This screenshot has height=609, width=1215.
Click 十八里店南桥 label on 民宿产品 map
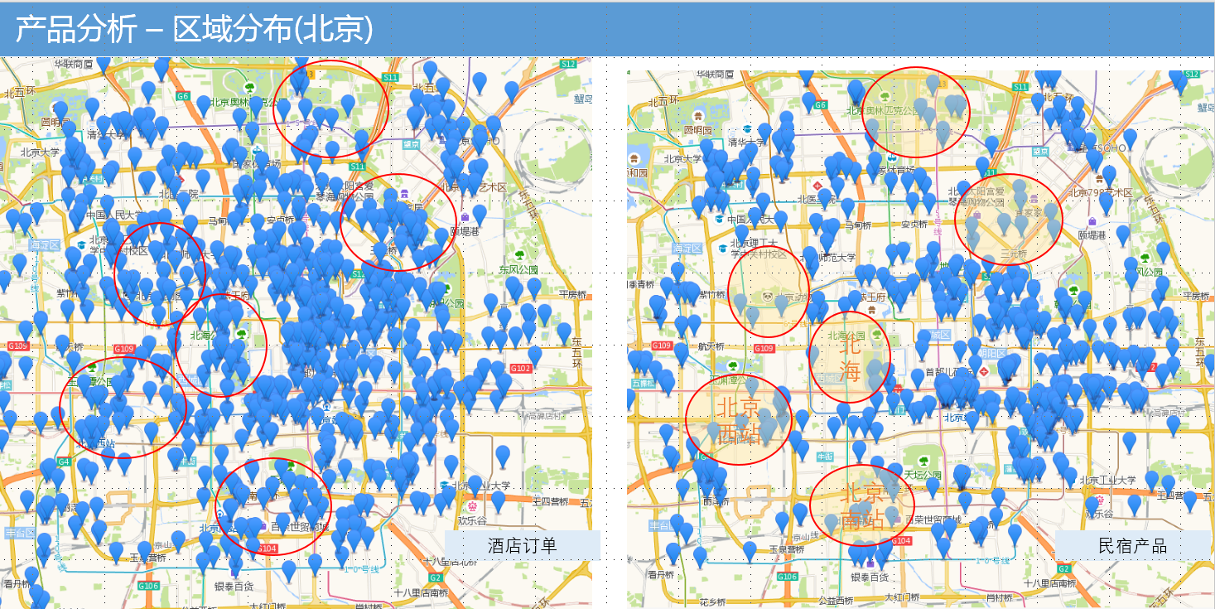pos(1050,583)
